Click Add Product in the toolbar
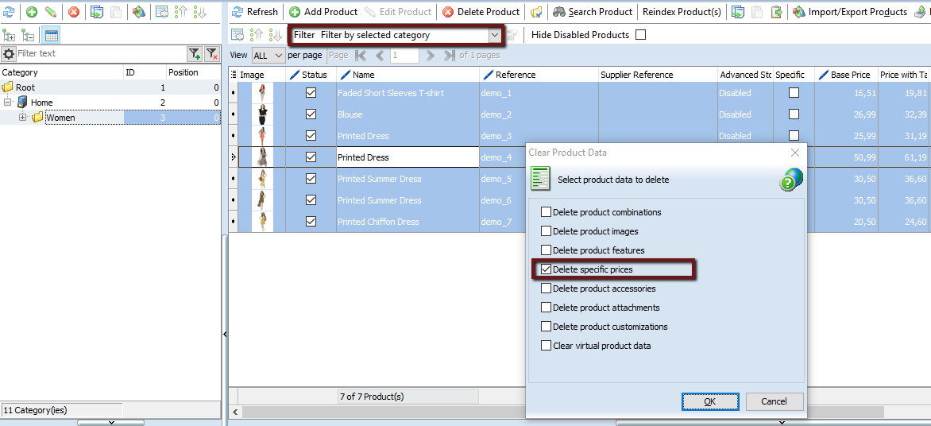This screenshot has width=931, height=426. coord(323,12)
